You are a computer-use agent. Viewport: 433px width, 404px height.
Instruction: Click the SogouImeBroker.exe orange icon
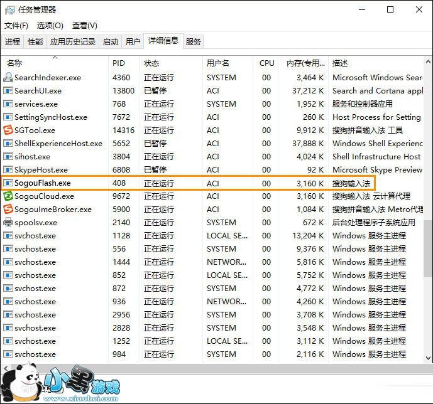pyautogui.click(x=8, y=209)
